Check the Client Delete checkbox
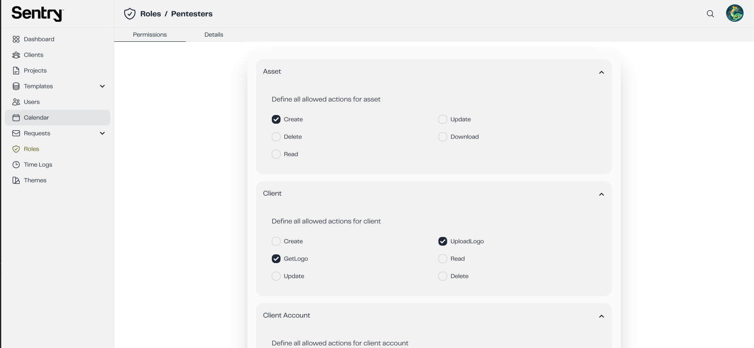The width and height of the screenshot is (754, 348). tap(443, 276)
